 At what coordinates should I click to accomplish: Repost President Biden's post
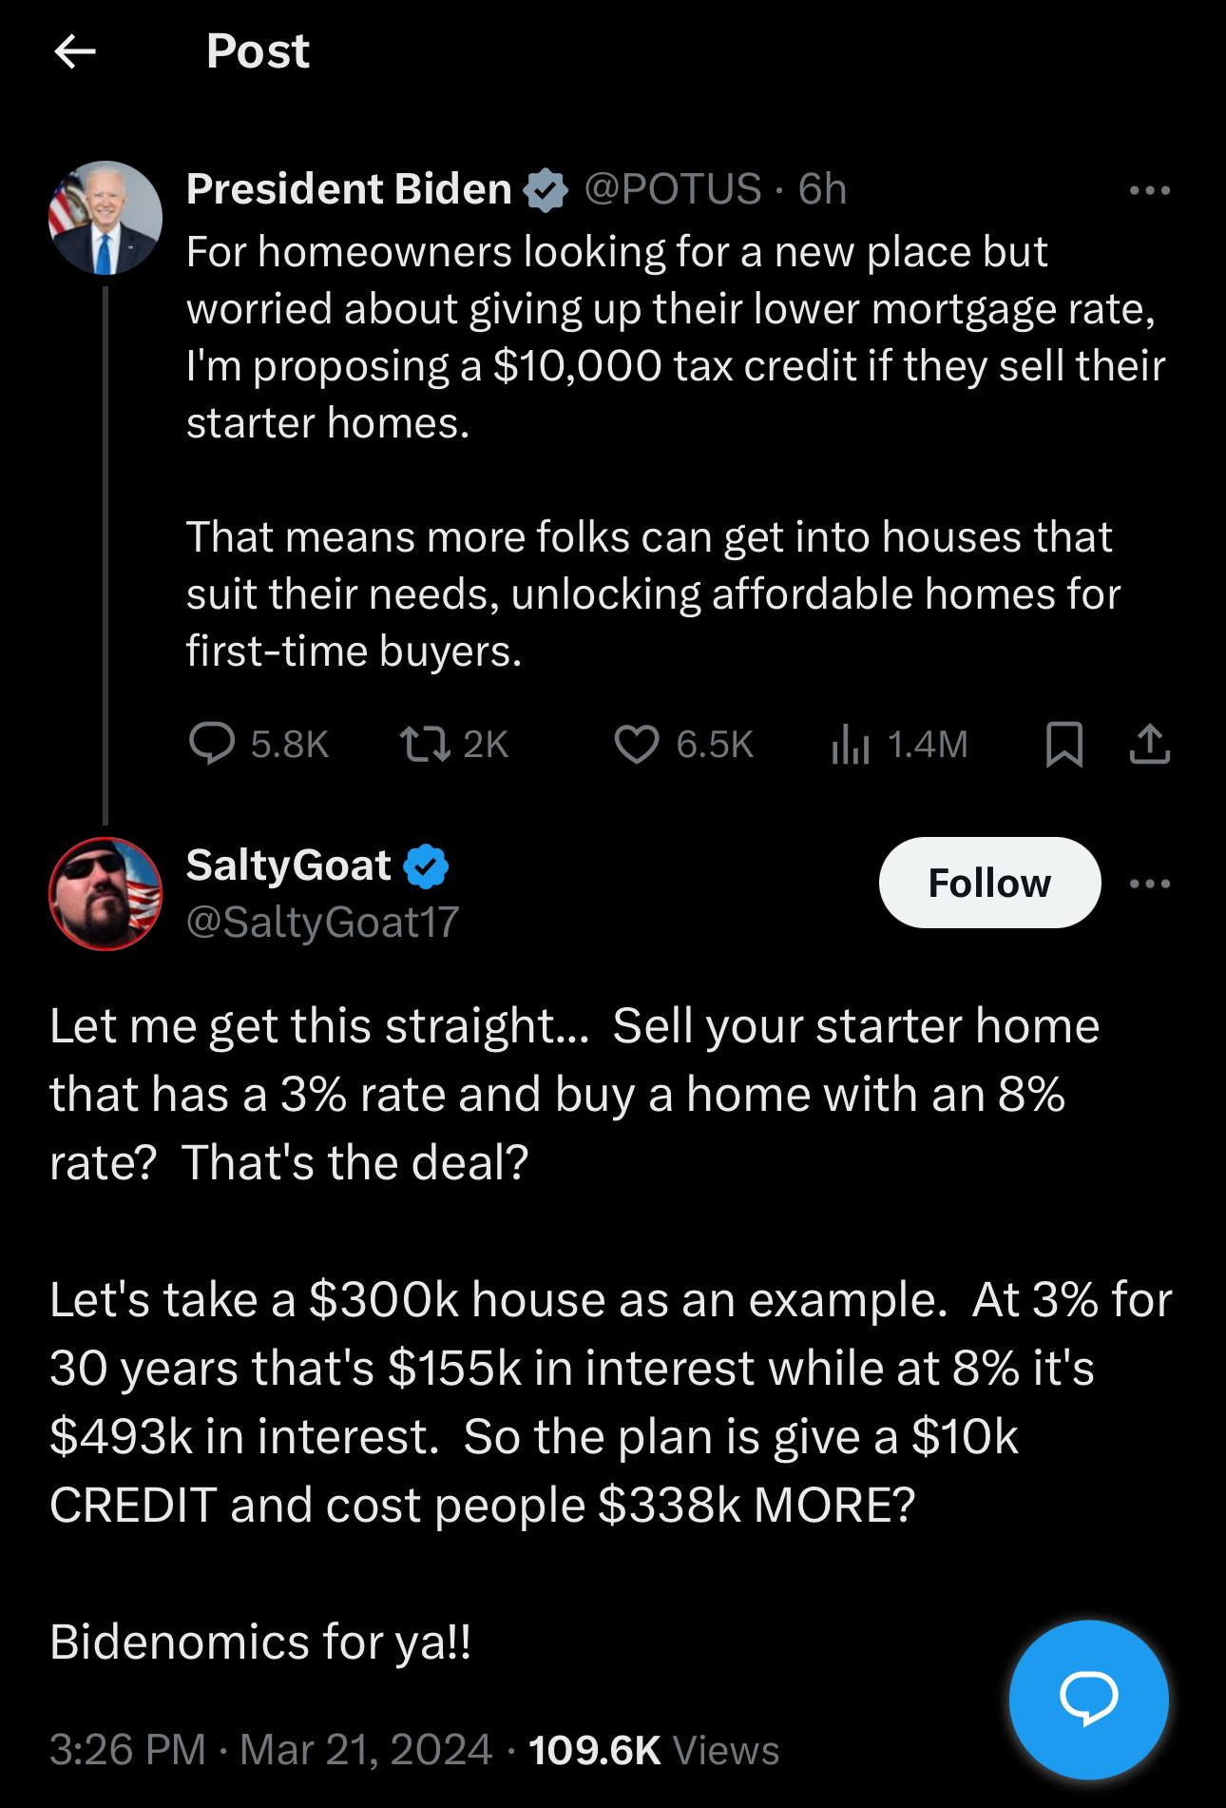(425, 744)
